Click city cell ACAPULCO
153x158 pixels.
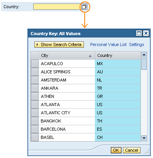point(67,64)
